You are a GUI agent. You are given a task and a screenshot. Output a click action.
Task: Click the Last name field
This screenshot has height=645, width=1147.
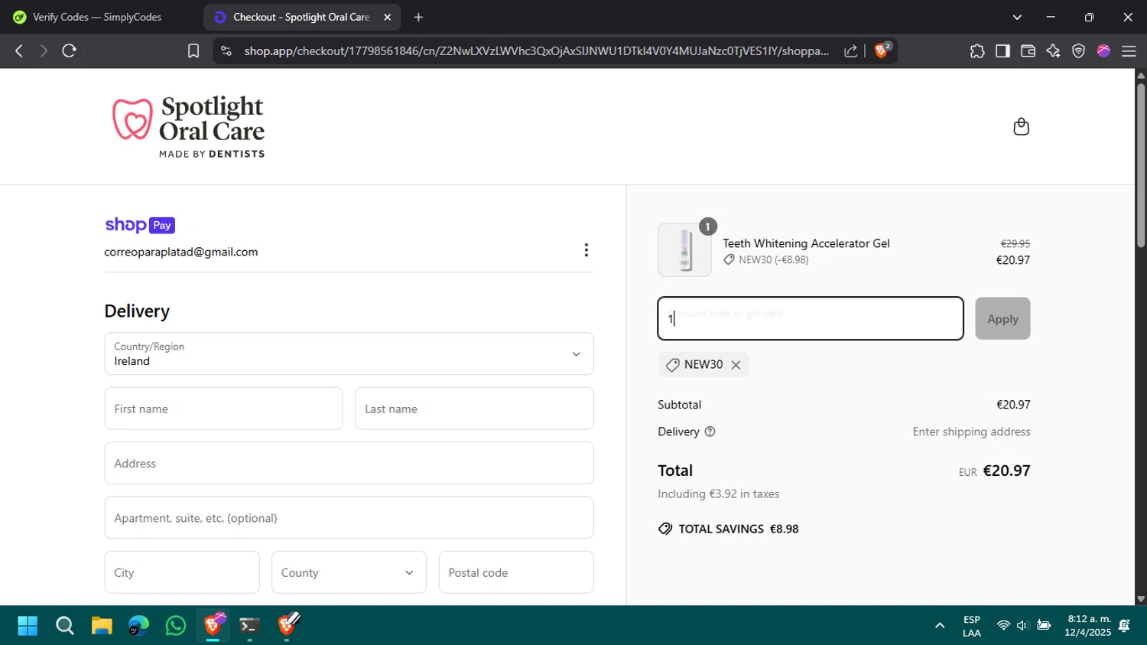(x=474, y=409)
